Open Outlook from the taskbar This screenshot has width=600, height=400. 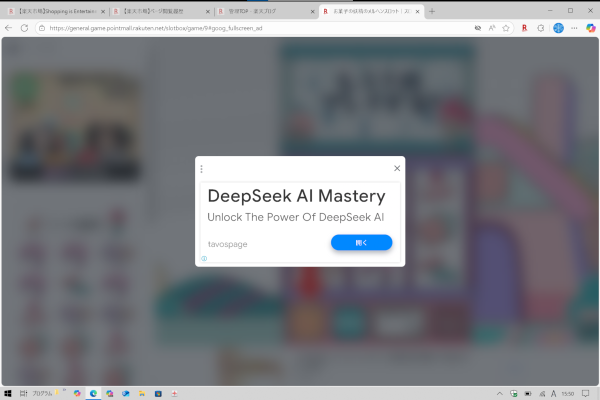pyautogui.click(x=125, y=393)
